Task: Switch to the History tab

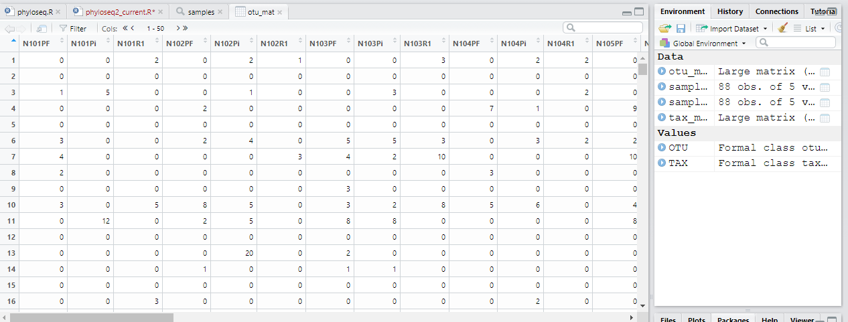Action: (729, 11)
